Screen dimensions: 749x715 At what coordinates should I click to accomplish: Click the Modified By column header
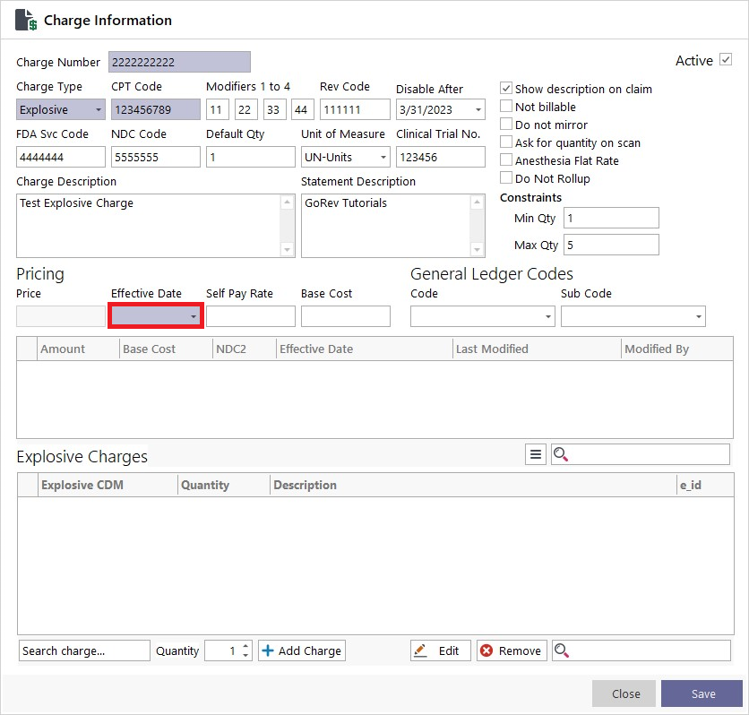[x=677, y=349]
